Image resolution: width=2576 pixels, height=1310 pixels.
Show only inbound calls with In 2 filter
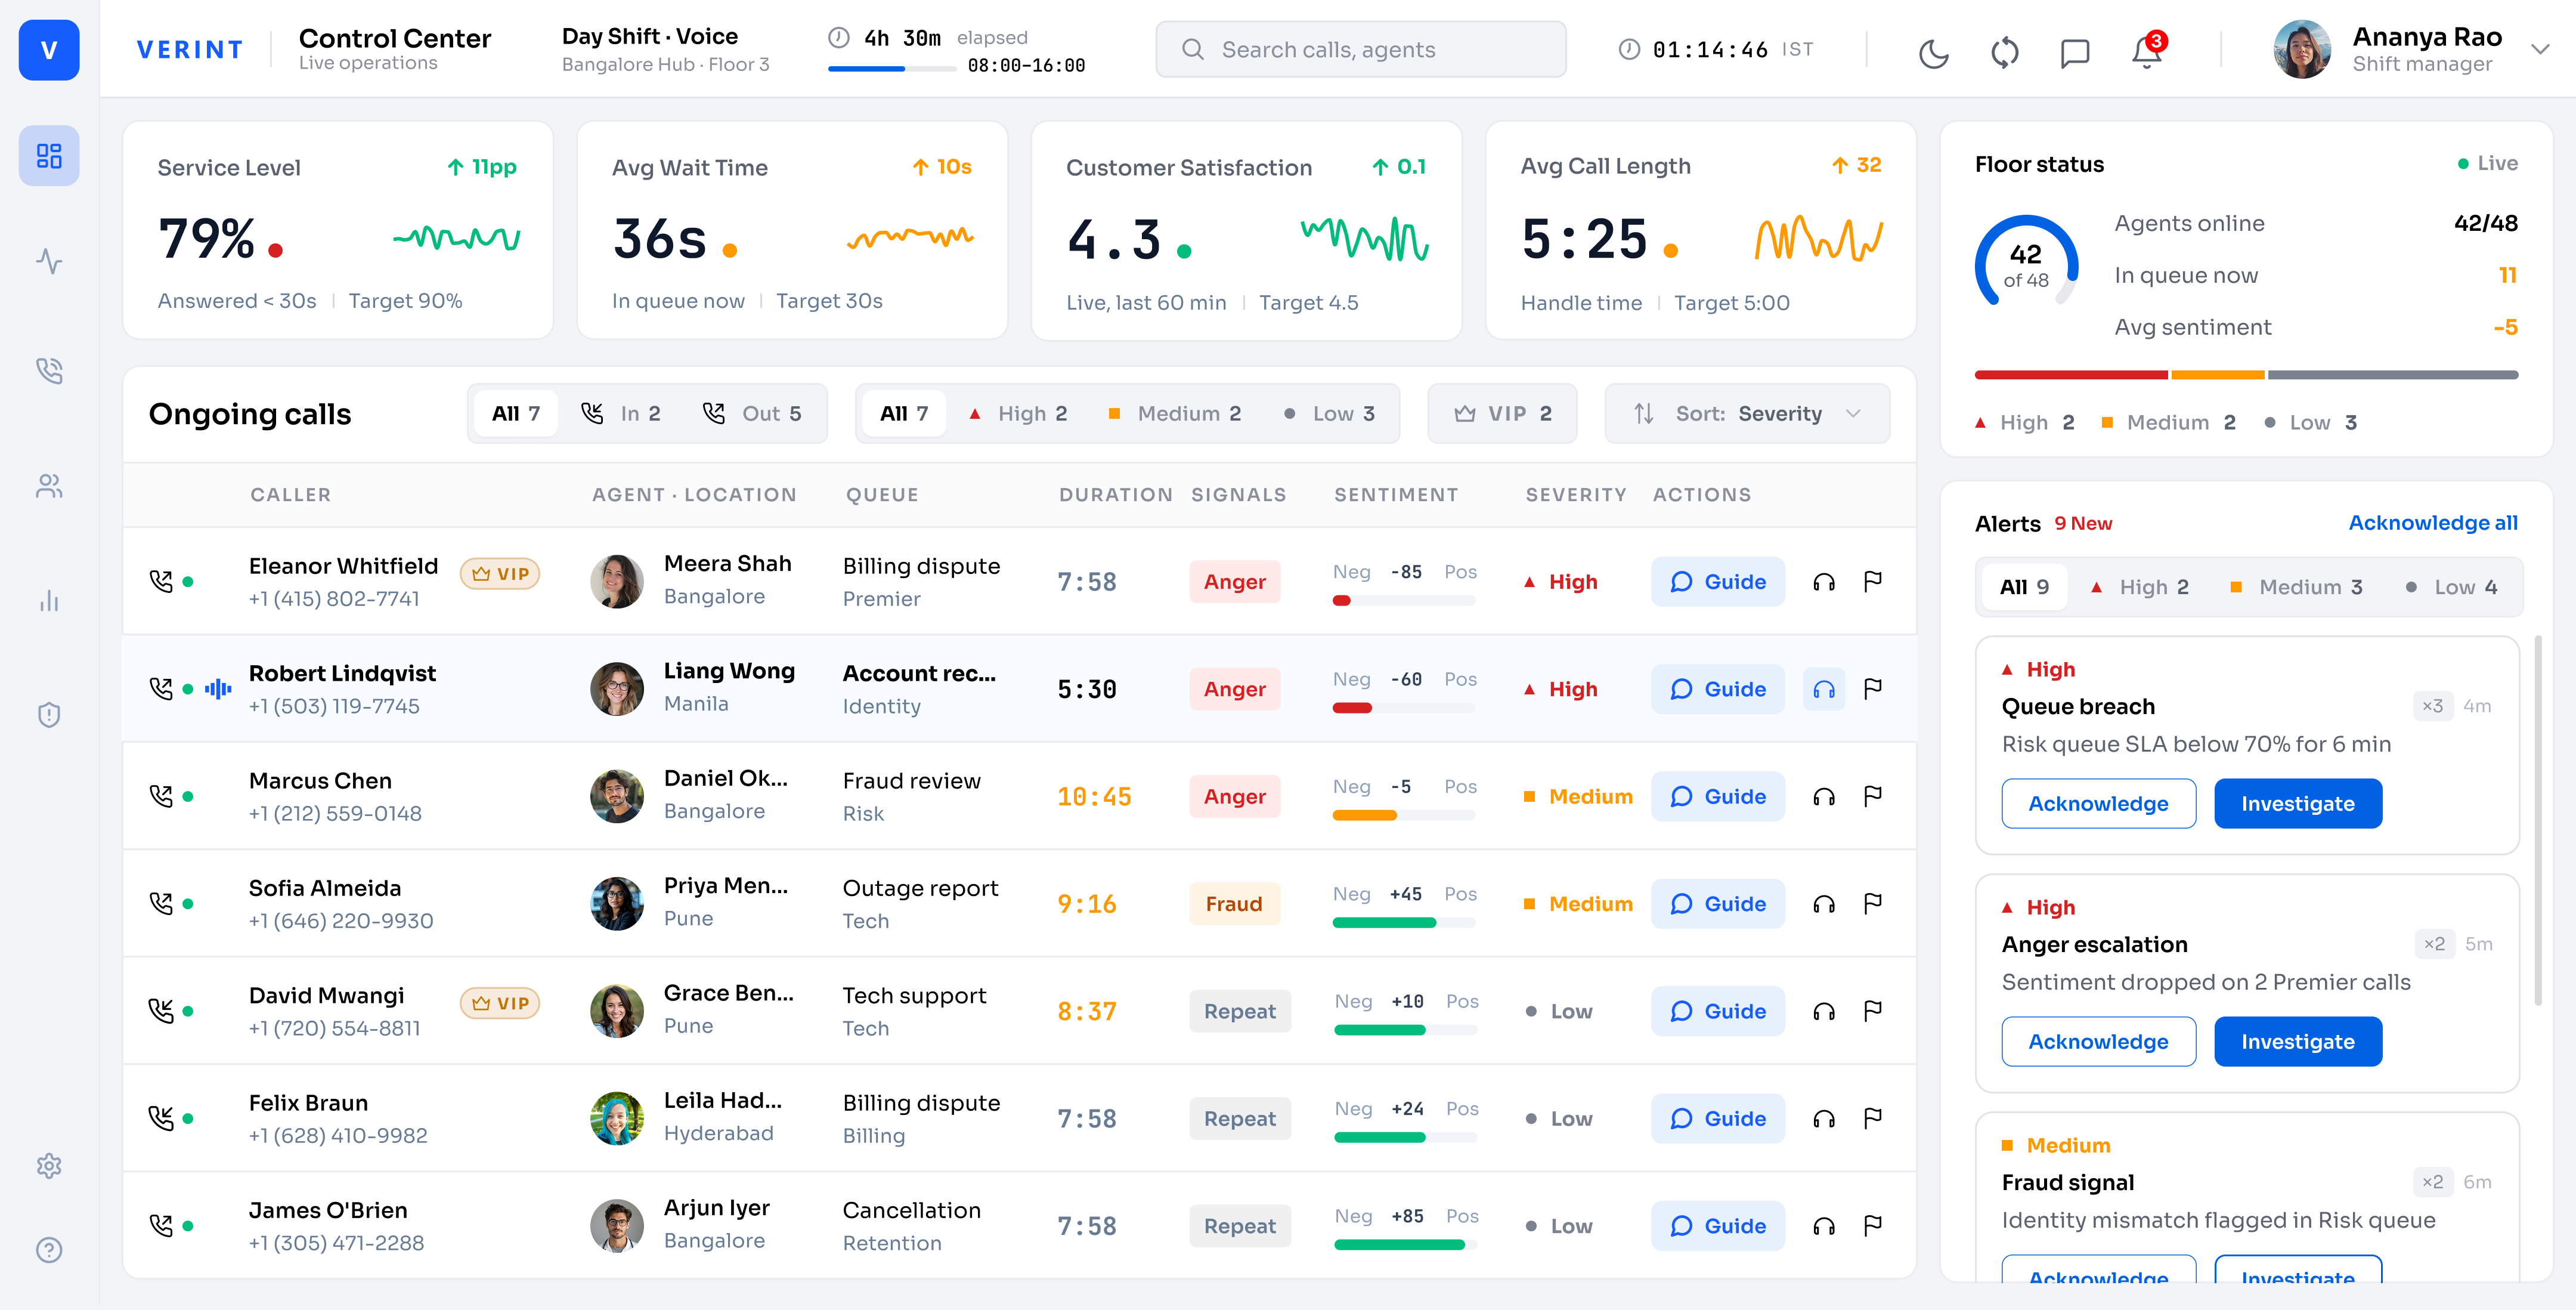[621, 413]
